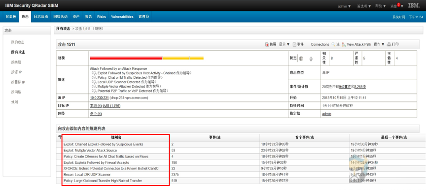Click the 摘要 summary icon
Viewport: 426px width, 190px height.
[267, 44]
